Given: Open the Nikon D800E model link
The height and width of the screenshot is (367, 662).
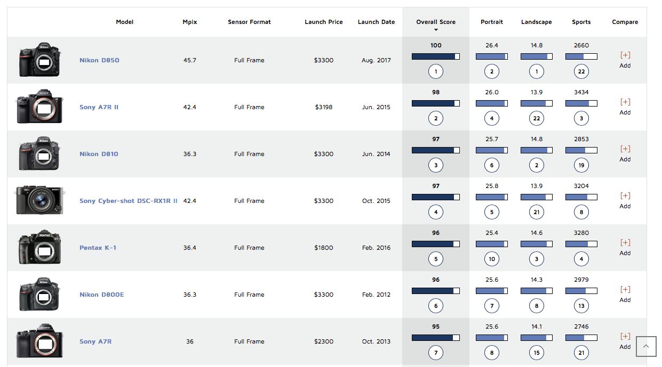Looking at the screenshot, I should tap(101, 295).
